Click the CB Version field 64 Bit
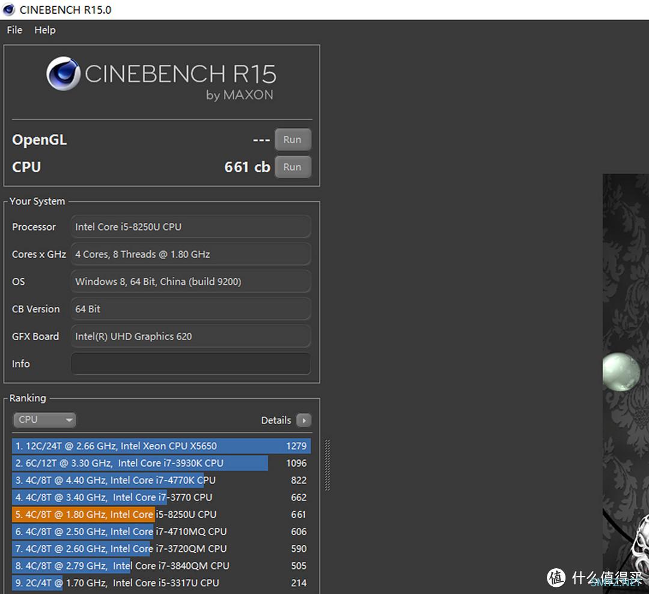Image resolution: width=649 pixels, height=594 pixels. (x=191, y=309)
